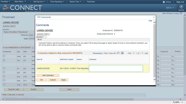Screen dimensions: 186x104
Task: Expand the Report Time breadcrumb menu
Action: [x=75, y=2]
